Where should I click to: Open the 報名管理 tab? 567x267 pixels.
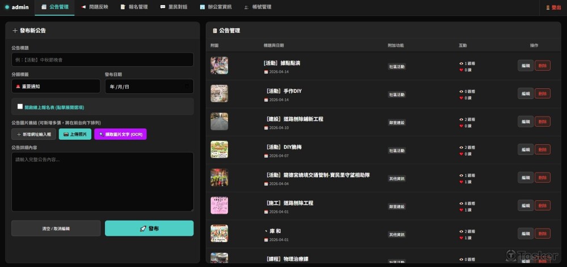tap(134, 7)
